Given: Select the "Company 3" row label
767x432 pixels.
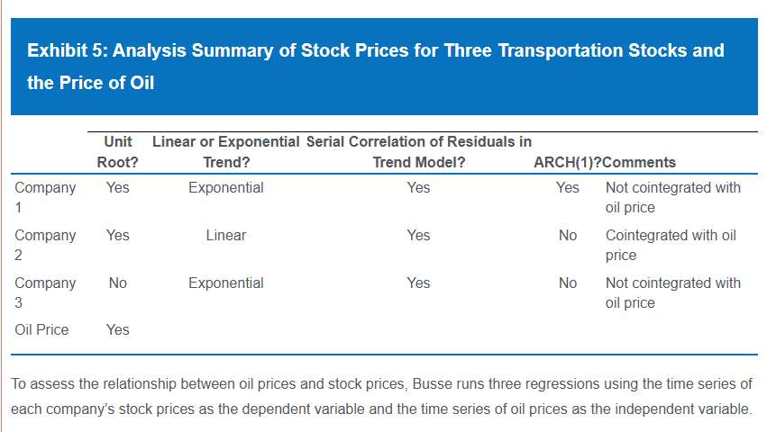Looking at the screenshot, I should pyautogui.click(x=45, y=292).
